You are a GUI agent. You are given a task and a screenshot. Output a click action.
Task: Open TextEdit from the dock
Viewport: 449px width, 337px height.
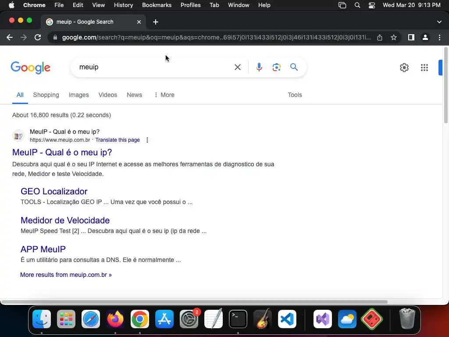pyautogui.click(x=214, y=319)
